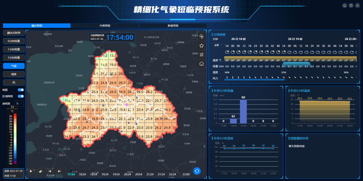Open the help question mark icon in header
This screenshot has height=181, width=363.
click(x=351, y=5)
